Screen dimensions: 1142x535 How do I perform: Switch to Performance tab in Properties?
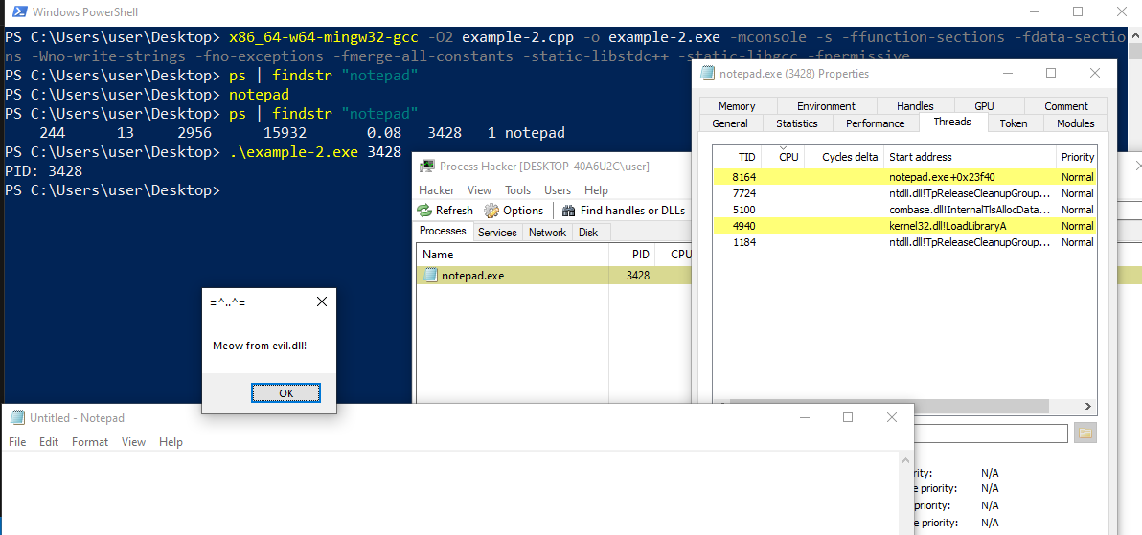(876, 123)
